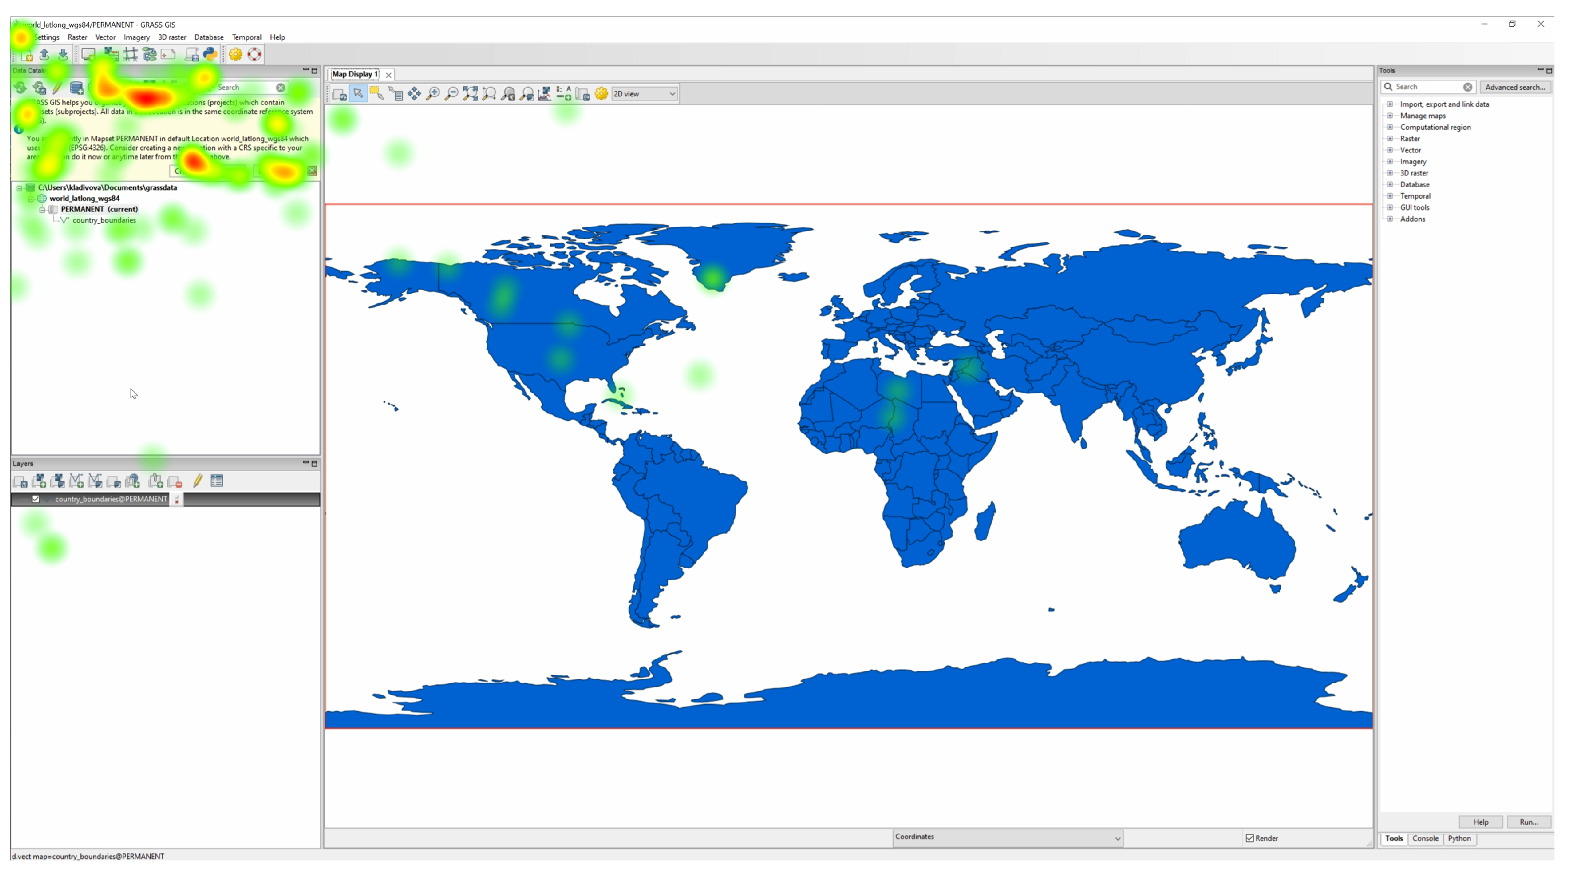
Task: Select the Pan tool in map toolbar
Action: coord(414,94)
